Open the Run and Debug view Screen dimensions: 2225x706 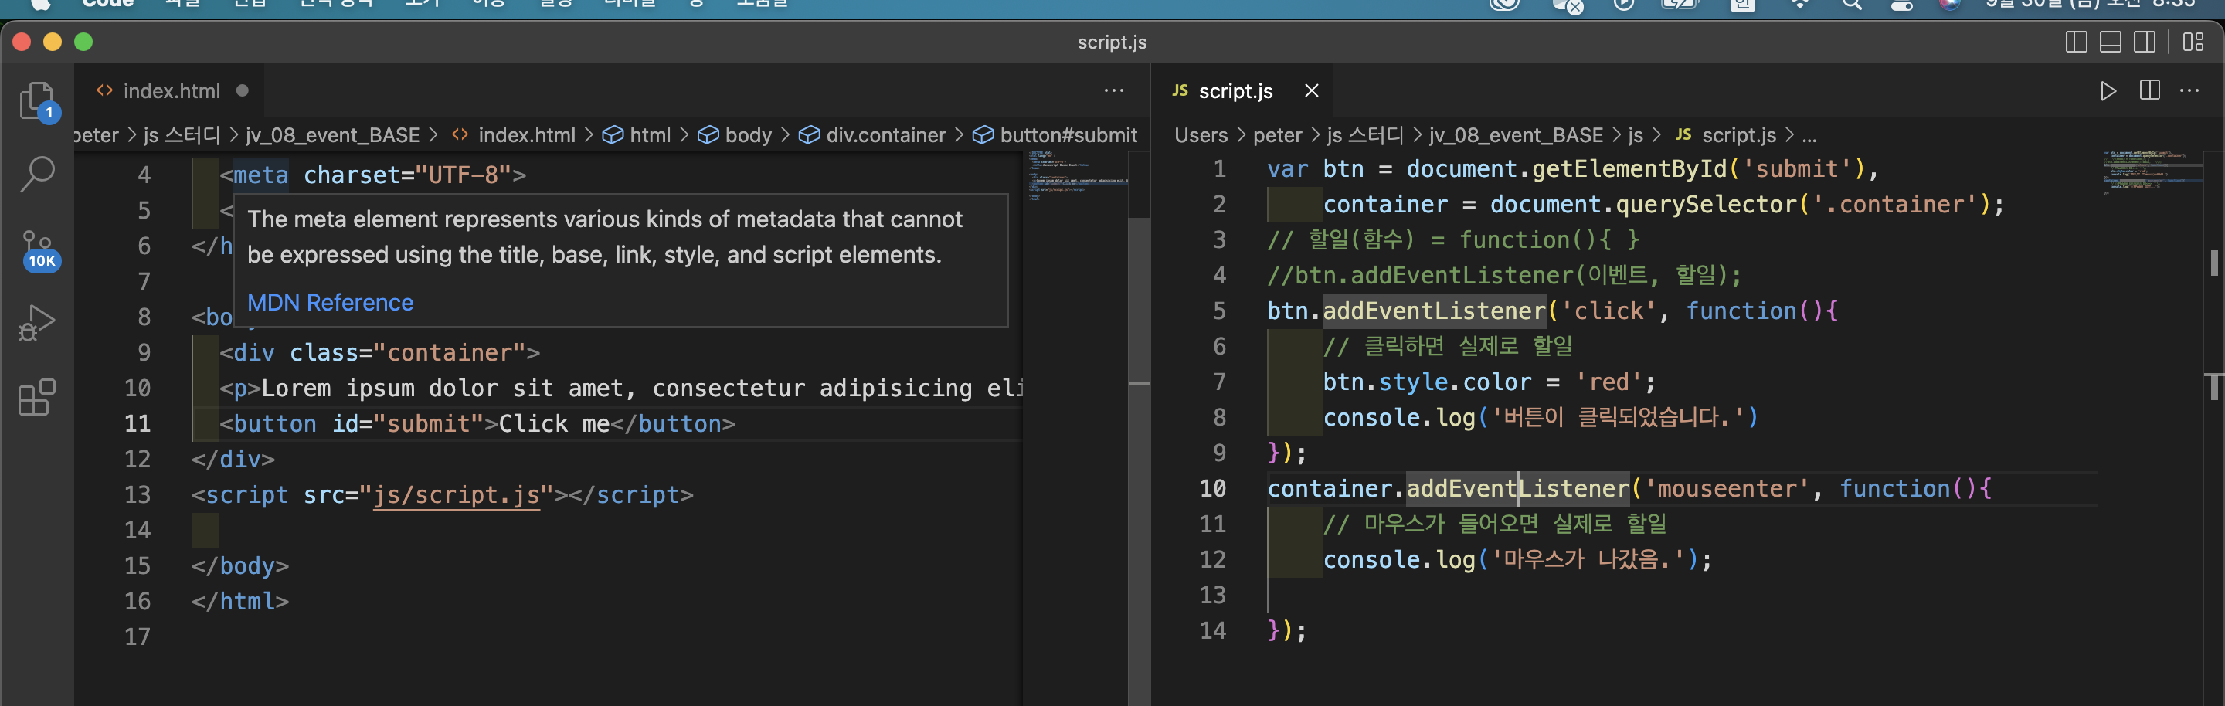37,323
